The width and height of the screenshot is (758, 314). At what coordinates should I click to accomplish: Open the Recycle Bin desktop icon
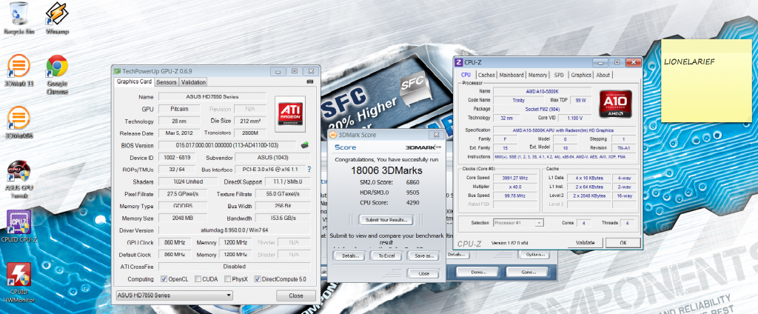[19, 18]
